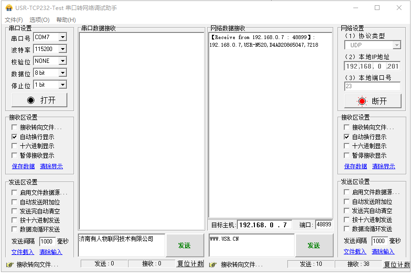The width and height of the screenshot is (412, 273).
Task: Click the serial 发送:0 counter
Action: (105, 263)
